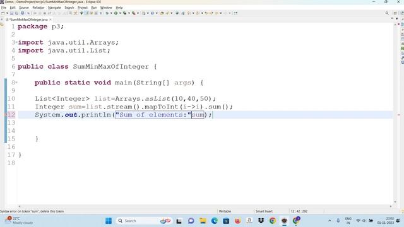Click the Last Edit Location icon
The image size is (404, 227).
[206, 13]
